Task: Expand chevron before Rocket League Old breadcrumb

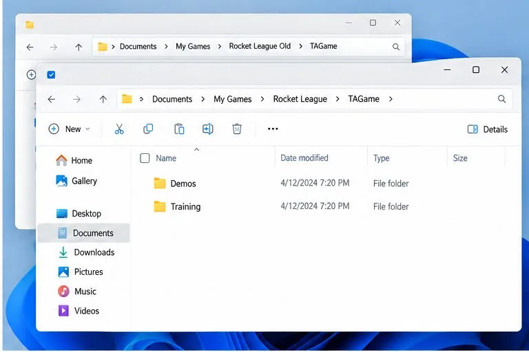Action: pos(220,47)
